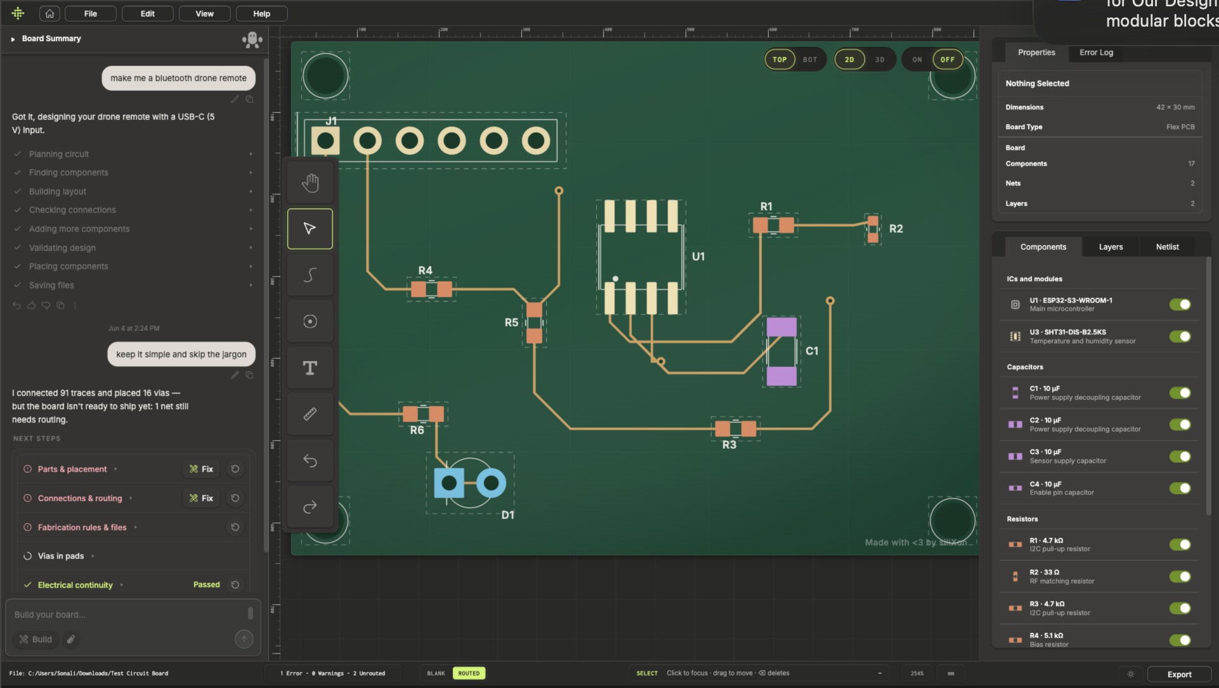
Task: Click the app logo icon
Action: coord(18,13)
